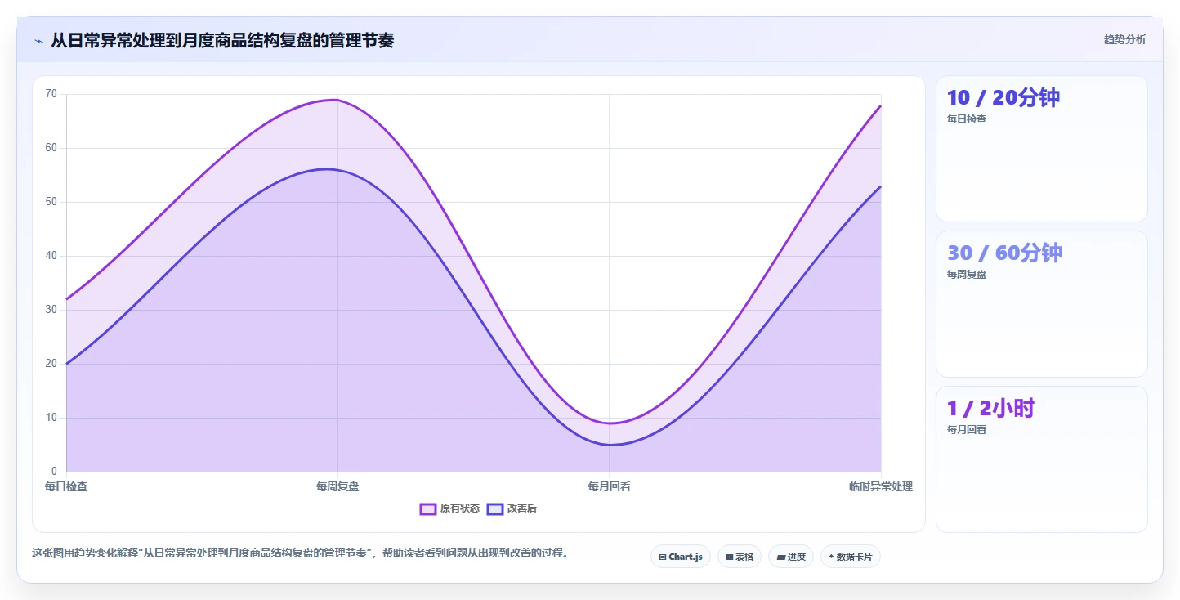Click the y-axis value 0
1180x600 pixels.
[x=55, y=472]
